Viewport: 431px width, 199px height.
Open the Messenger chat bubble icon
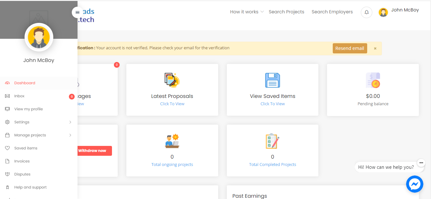click(x=414, y=184)
